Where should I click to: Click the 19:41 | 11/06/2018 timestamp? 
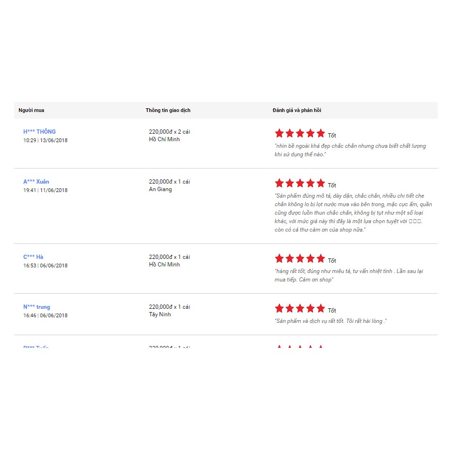tap(45, 190)
